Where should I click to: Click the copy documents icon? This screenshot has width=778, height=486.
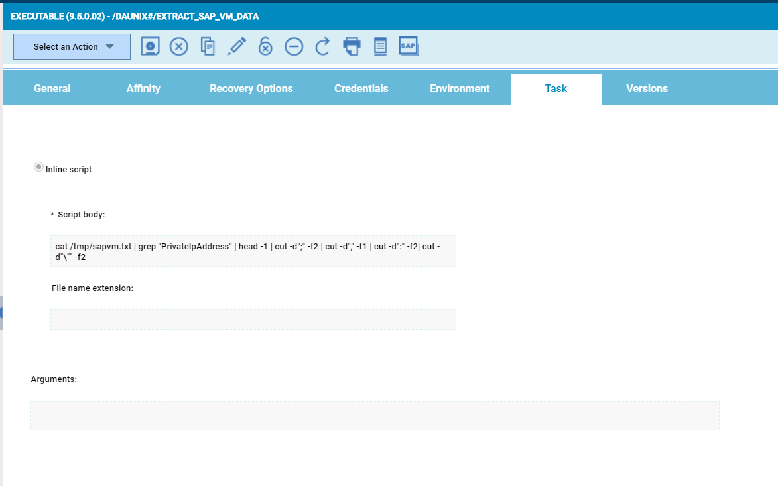pos(208,46)
